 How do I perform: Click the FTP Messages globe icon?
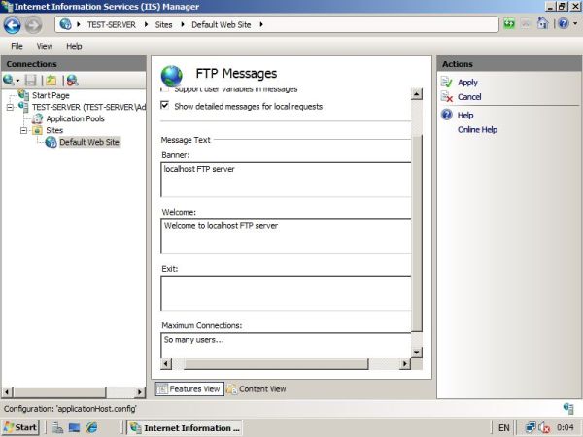point(171,76)
